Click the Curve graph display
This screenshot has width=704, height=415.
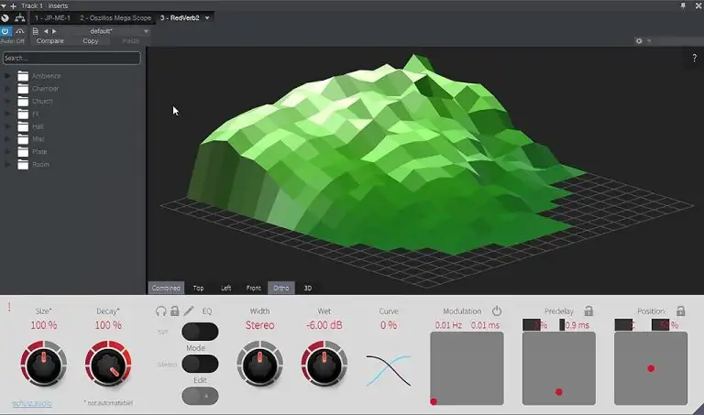(x=389, y=371)
